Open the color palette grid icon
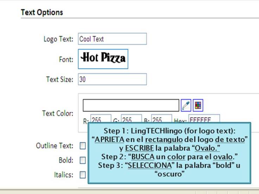 pos(198,105)
